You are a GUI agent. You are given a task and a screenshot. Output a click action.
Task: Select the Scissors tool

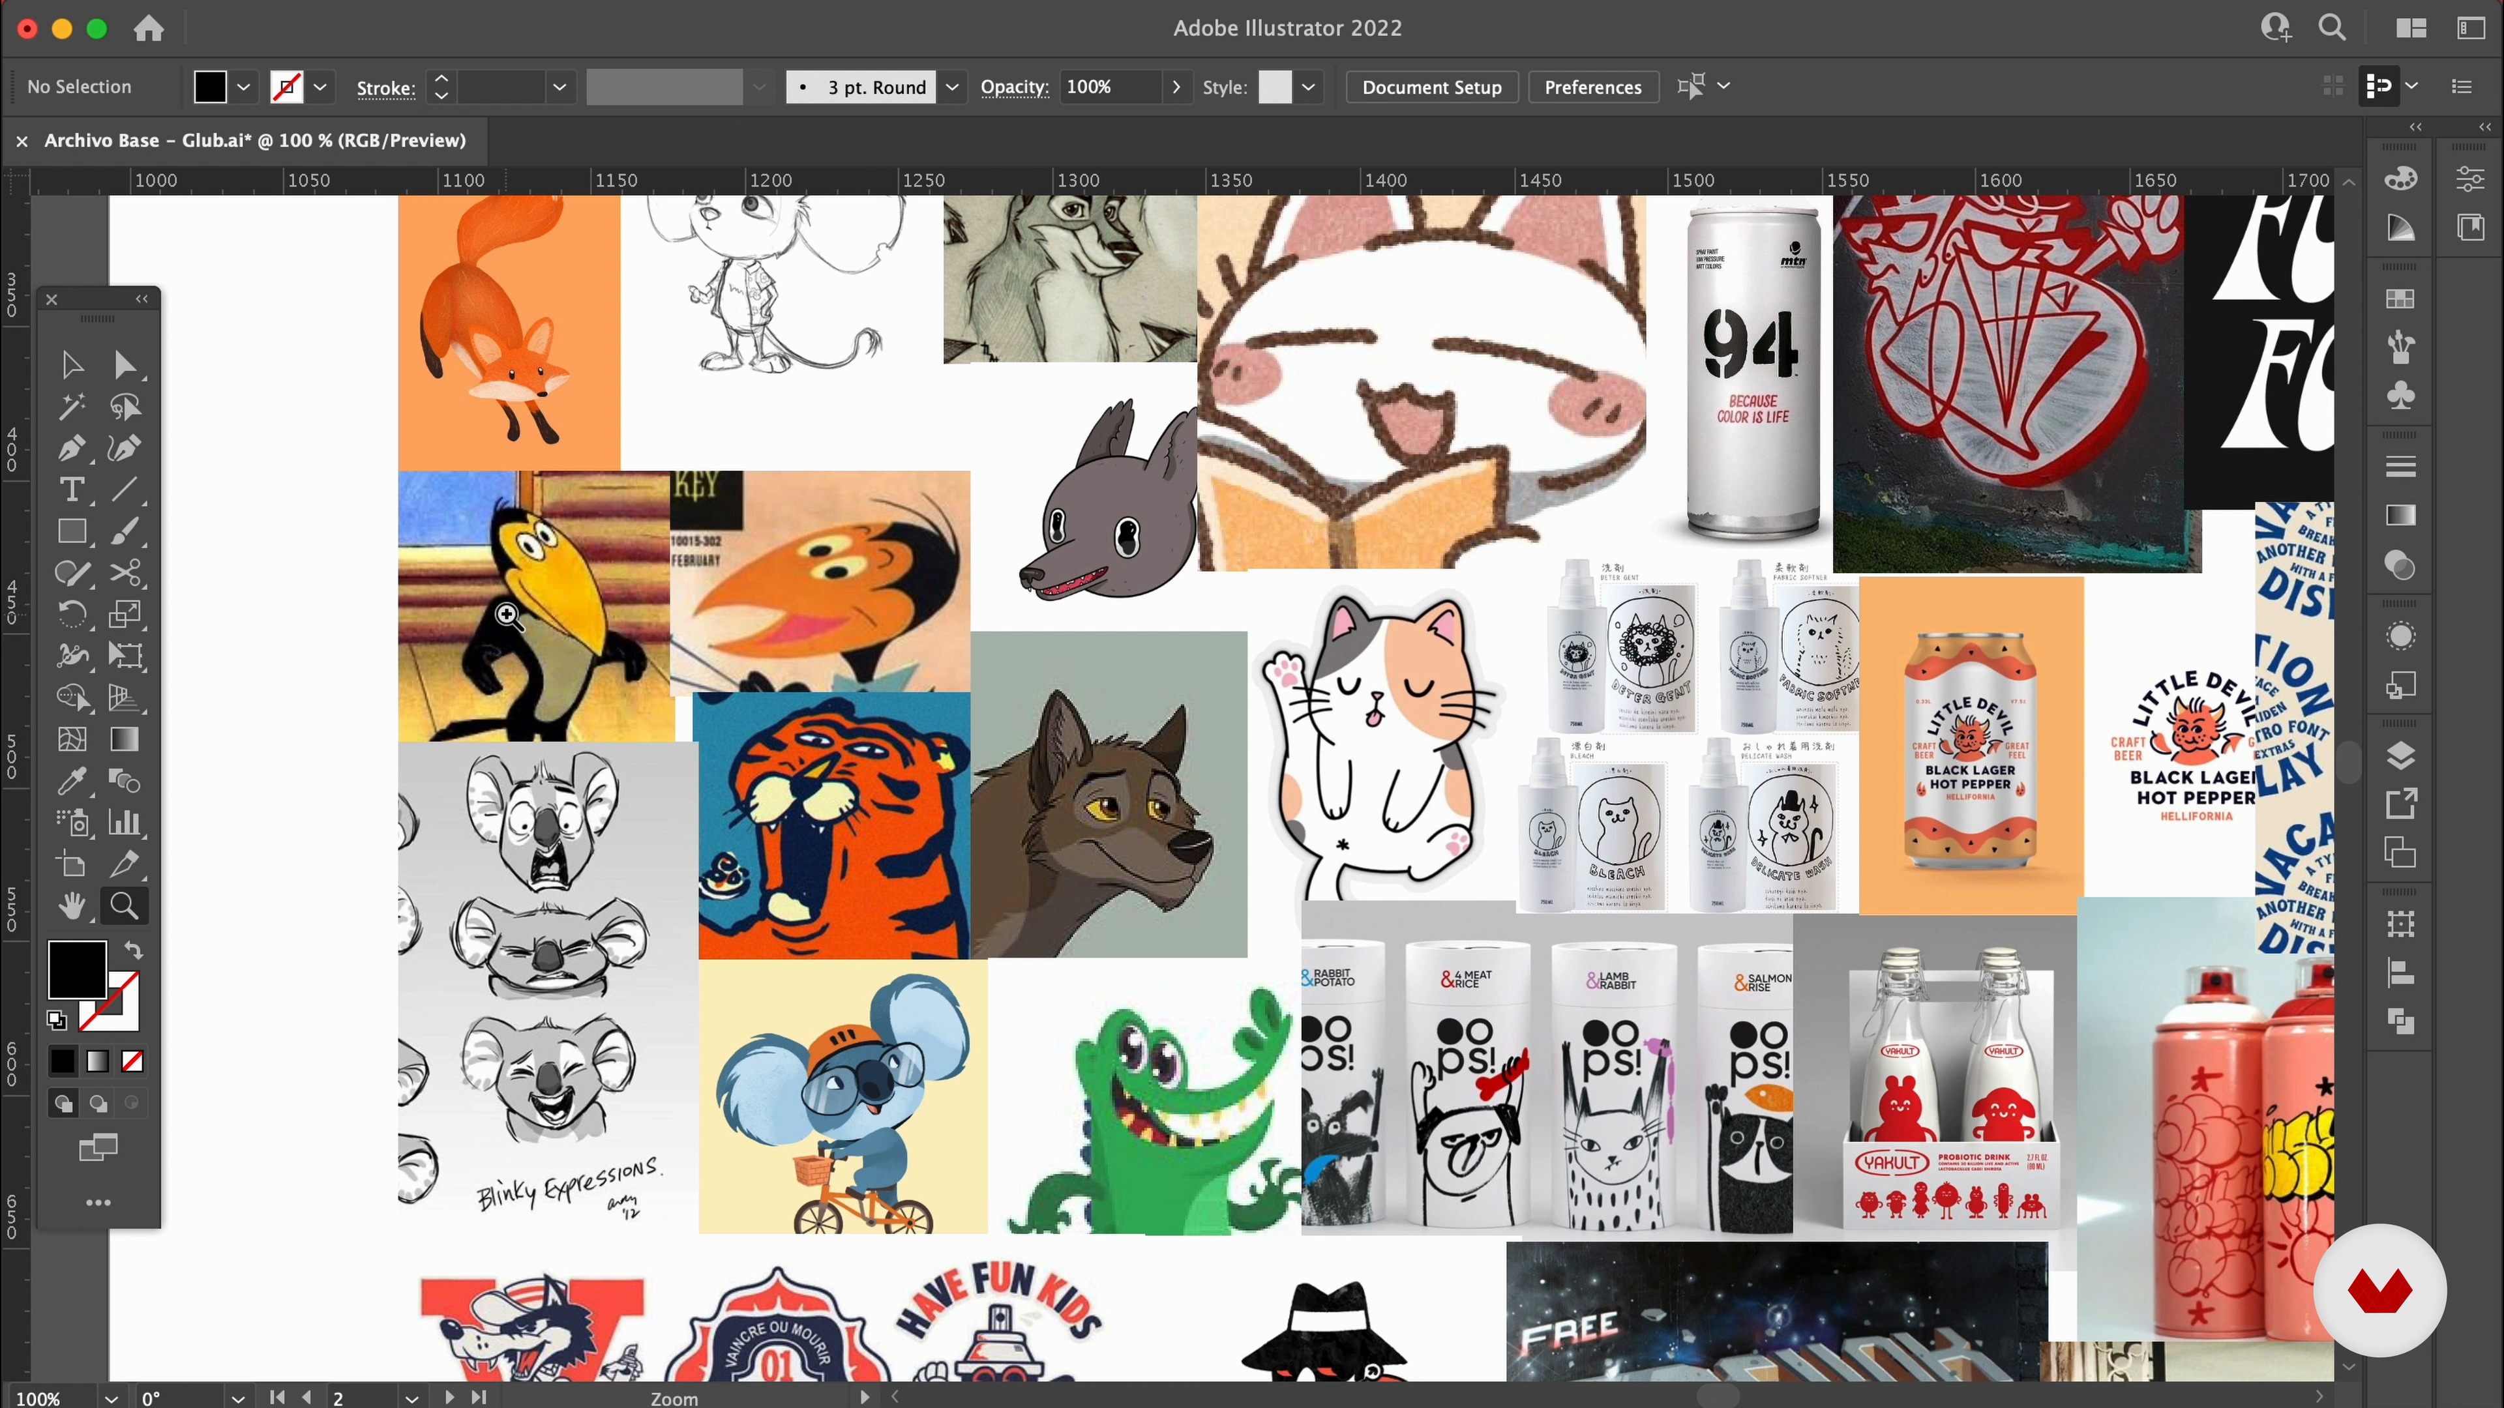(125, 574)
